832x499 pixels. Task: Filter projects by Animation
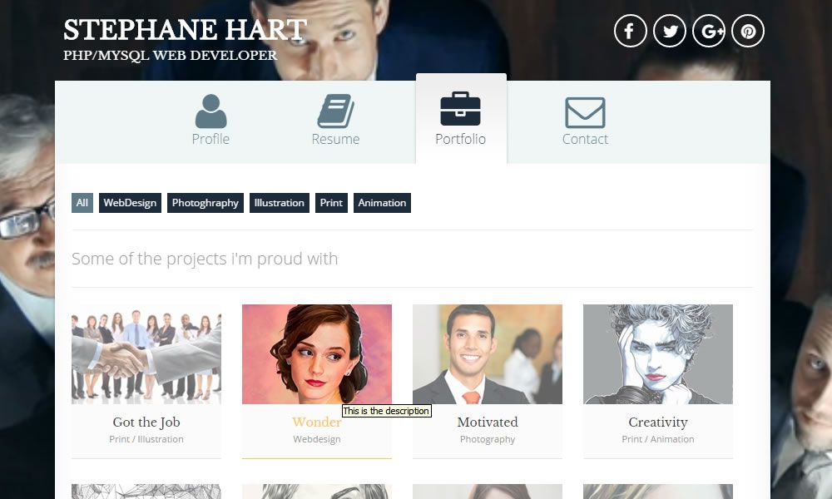(382, 203)
